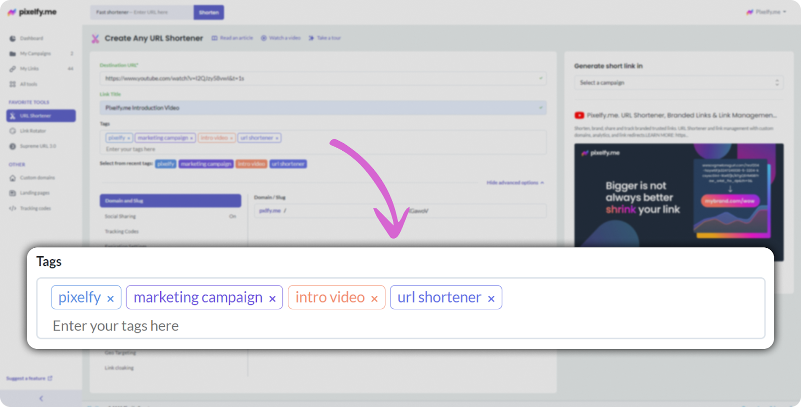Open the Pixelfy.me account dropdown
This screenshot has height=407, width=801.
click(766, 12)
